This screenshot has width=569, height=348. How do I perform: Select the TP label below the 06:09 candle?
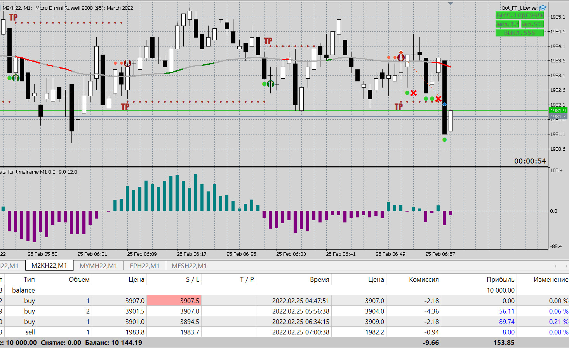[125, 107]
